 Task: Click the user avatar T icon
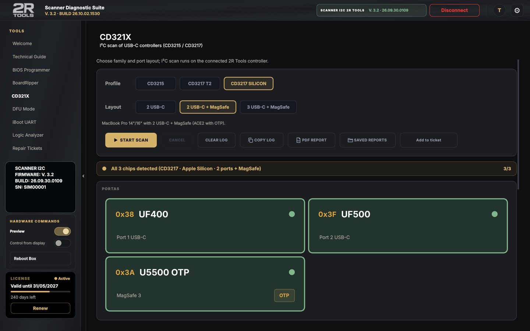[499, 10]
